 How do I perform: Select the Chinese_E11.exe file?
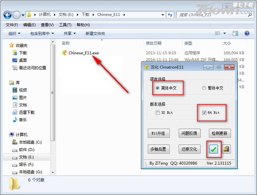click(84, 53)
